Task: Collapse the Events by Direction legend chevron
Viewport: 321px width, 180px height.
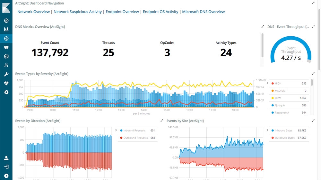Action: coord(116,130)
